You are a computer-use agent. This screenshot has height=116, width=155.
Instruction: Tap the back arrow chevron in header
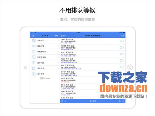click(x=61, y=36)
